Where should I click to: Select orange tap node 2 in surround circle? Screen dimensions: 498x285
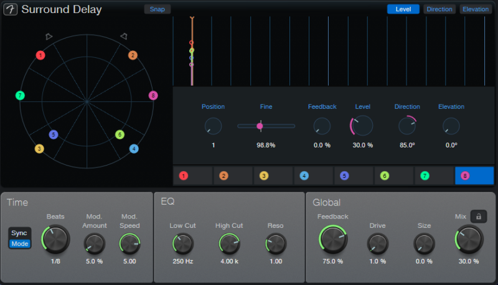(133, 55)
